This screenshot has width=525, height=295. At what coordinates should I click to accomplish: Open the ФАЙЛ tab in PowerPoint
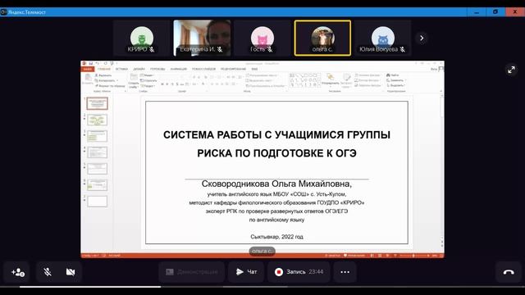click(x=88, y=69)
